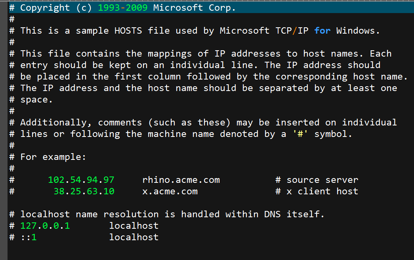Click the quoted '#' symbol string
The height and width of the screenshot is (260, 414).
tap(300, 134)
